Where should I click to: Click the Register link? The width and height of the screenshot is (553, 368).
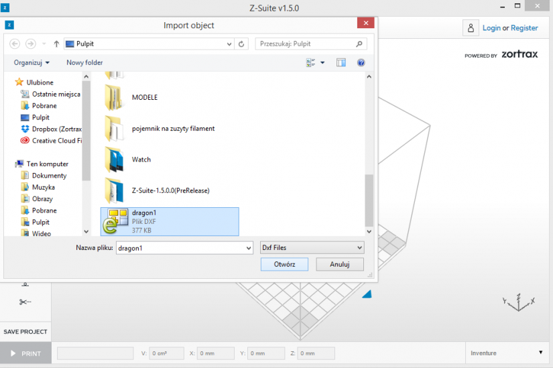[x=524, y=28]
